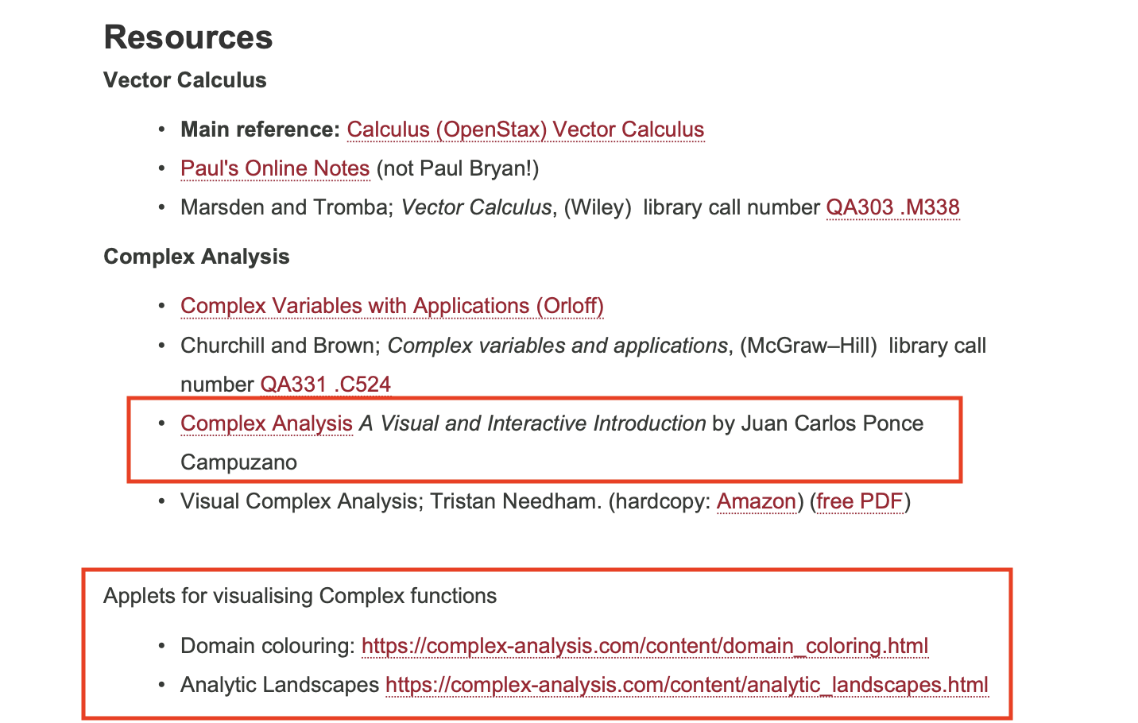This screenshot has height=723, width=1138.
Task: Open the Complex Analysis interactive book link
Action: (266, 423)
